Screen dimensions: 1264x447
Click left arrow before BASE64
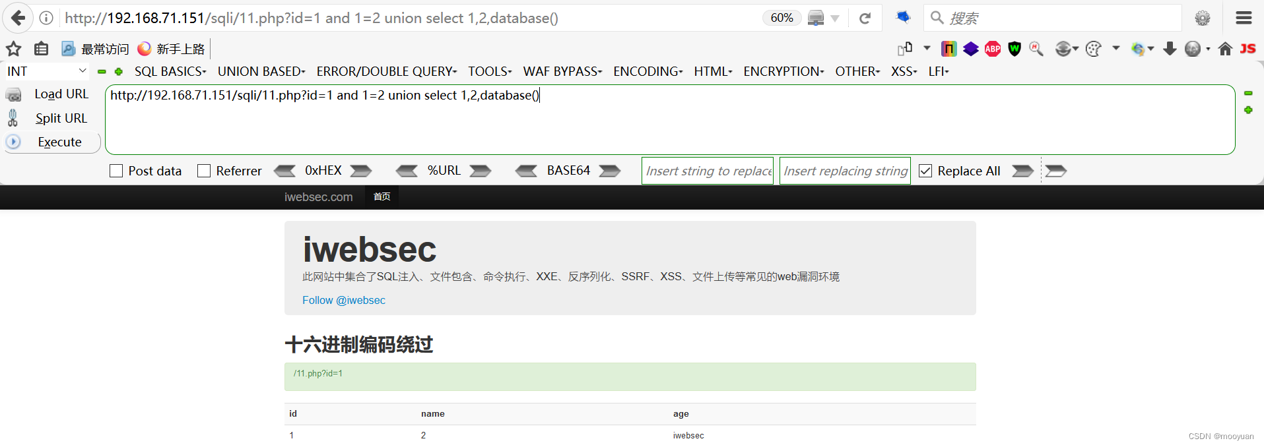(x=527, y=171)
